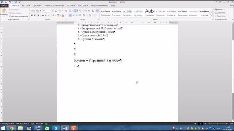Viewport: 234px width, 131px height.
Task: Click the decrease font size icon
Action: coord(56,11)
